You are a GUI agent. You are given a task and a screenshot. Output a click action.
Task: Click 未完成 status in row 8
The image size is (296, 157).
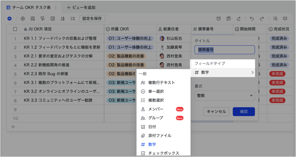pyautogui.click(x=277, y=100)
